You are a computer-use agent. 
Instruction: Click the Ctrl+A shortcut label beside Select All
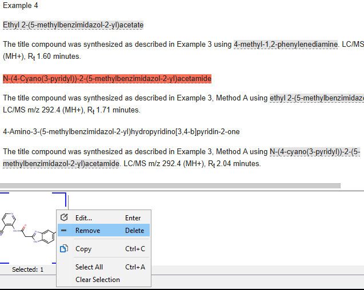[135, 267]
